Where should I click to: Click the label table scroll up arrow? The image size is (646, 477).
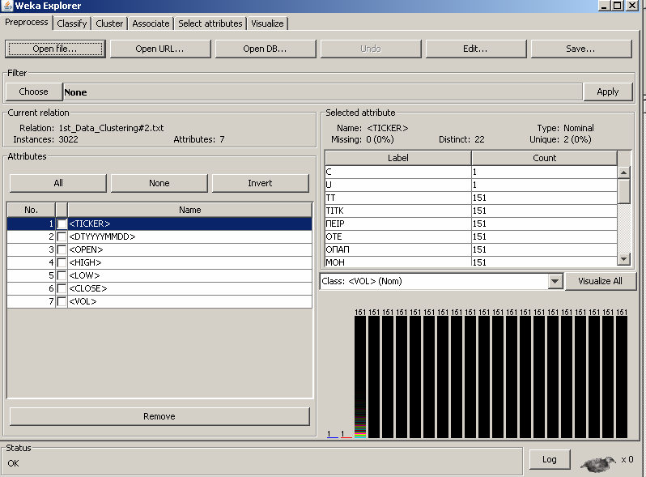pos(624,172)
